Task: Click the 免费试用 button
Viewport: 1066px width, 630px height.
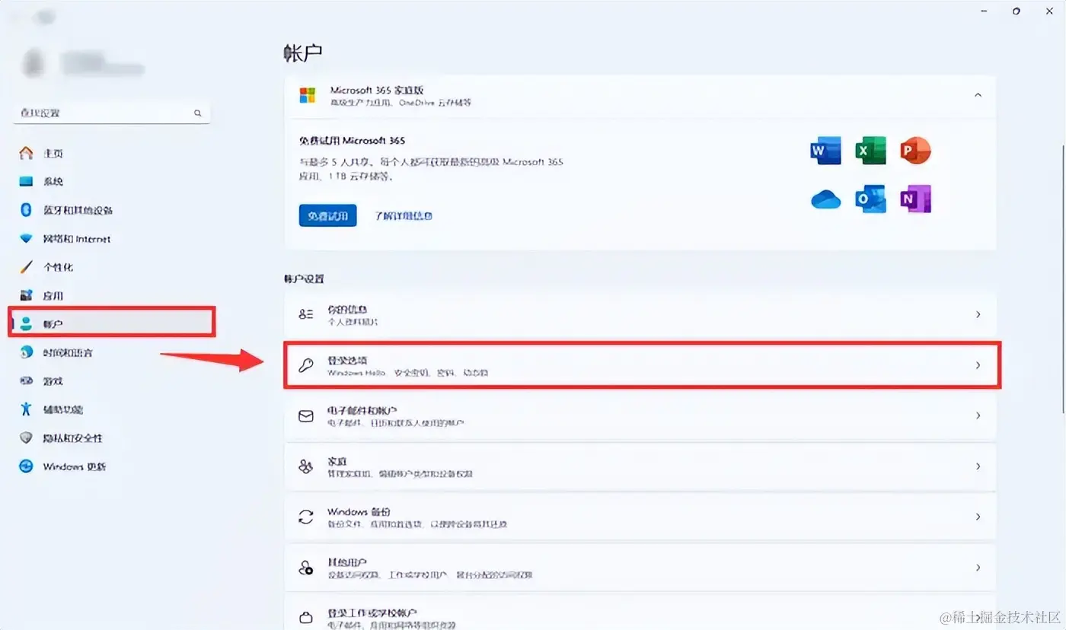Action: click(328, 215)
